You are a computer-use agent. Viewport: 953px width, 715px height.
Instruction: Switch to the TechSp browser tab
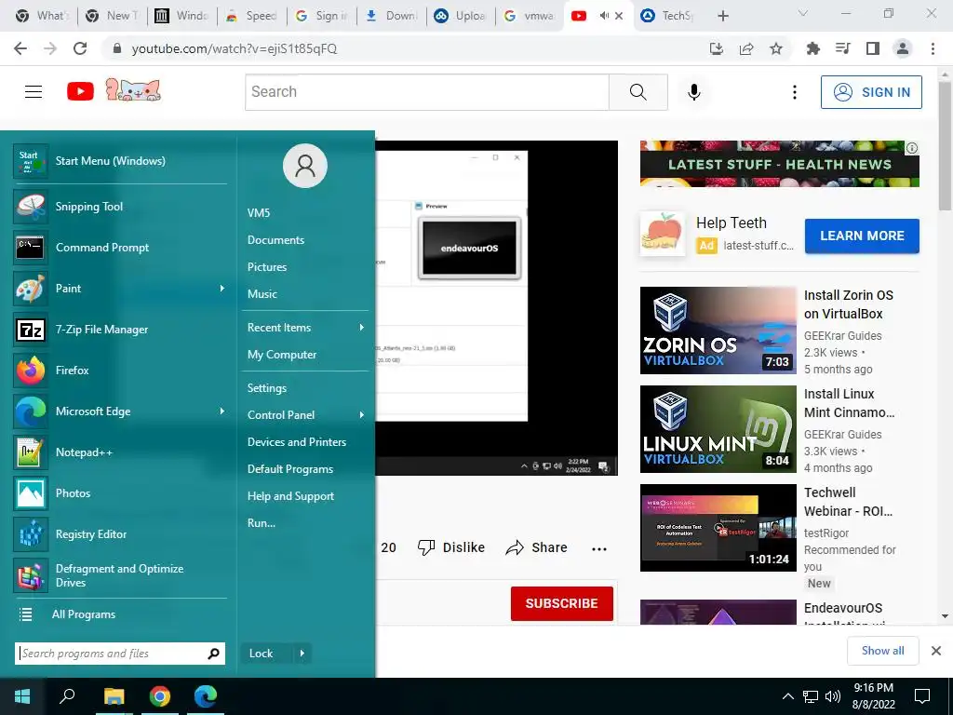[667, 16]
